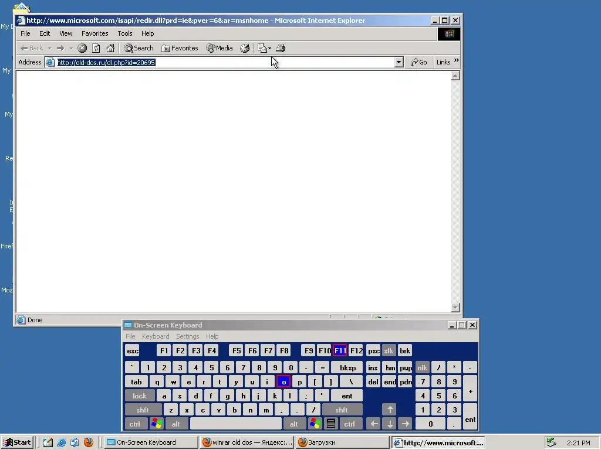The height and width of the screenshot is (450, 601).
Task: Open the Tools menu in Internet Explorer
Action: (125, 33)
